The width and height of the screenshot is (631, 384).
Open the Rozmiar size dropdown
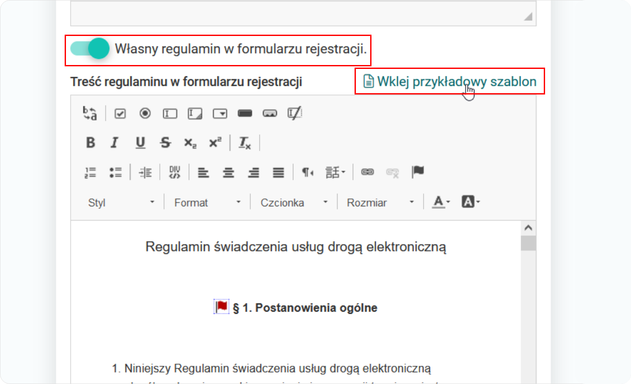click(x=380, y=202)
